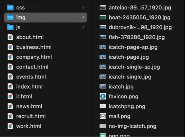
Task: Select contact.html in the file list
Action: [32, 67]
